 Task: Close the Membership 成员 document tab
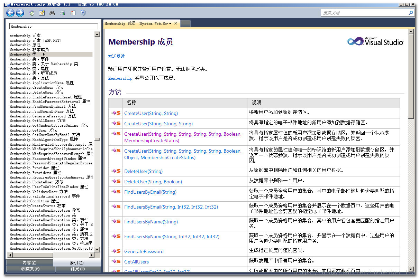click(176, 23)
